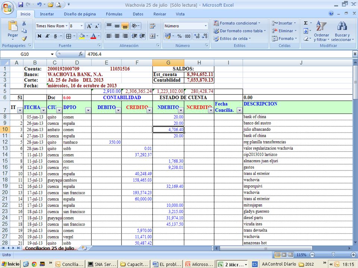Open the Excel help question mark
The height and width of the screenshot is (268, 358).
pyautogui.click(x=331, y=14)
